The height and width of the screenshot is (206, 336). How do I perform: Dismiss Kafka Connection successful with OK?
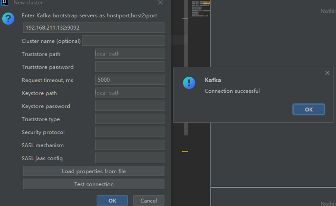(x=309, y=110)
